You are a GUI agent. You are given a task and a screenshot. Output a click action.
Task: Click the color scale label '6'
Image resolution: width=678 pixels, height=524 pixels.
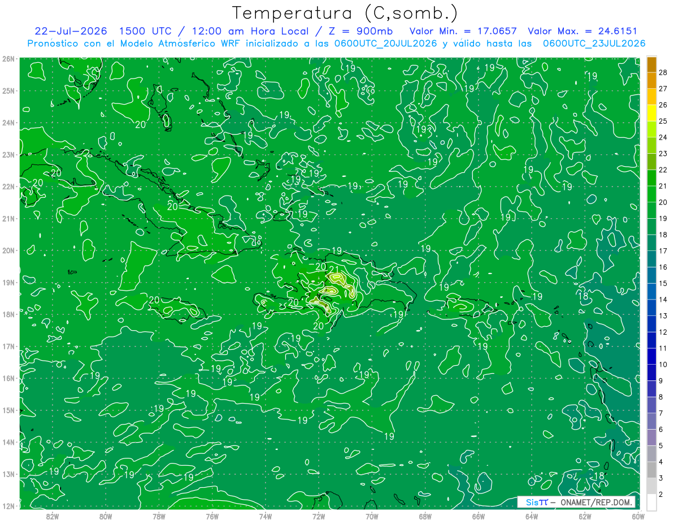coord(662,430)
